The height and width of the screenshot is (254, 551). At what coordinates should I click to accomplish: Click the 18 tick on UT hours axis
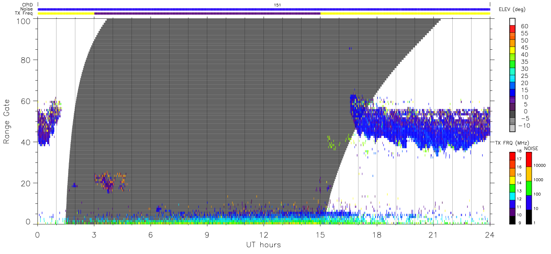[x=377, y=234]
